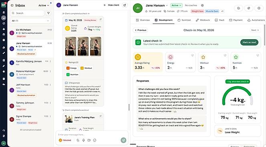
Task: Expand the chevron beside Jane Hansen name
Action: [x=167, y=6]
